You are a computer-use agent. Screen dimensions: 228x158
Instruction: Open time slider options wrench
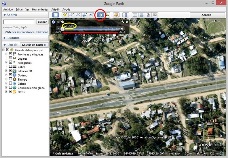click(x=123, y=22)
